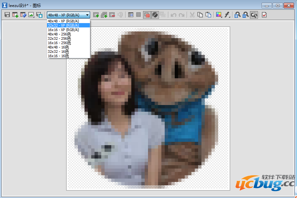Click the Save floppy disk icon
Viewport: 297px width, 198px height.
(7, 15)
